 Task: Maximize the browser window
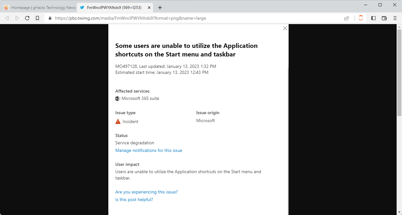point(380,4)
